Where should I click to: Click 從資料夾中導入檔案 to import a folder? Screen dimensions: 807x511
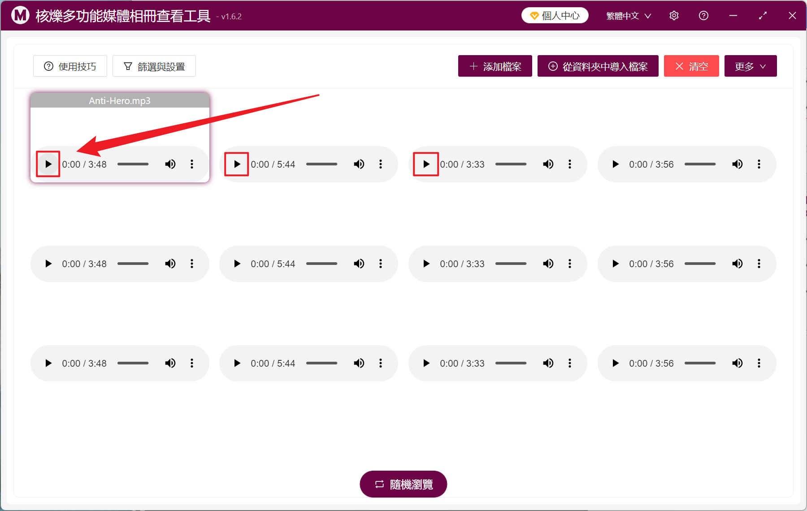point(598,66)
